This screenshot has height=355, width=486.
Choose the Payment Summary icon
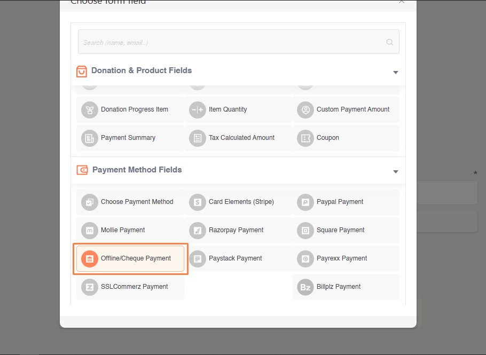(x=90, y=138)
